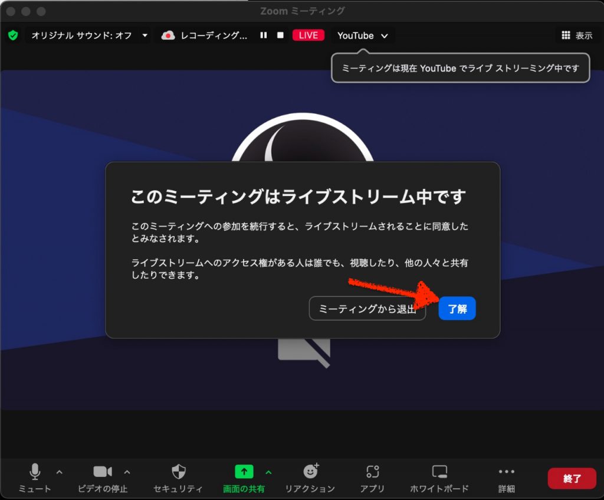Click the Share Screen (画面の共有) icon
Image resolution: width=604 pixels, height=500 pixels.
point(244,472)
